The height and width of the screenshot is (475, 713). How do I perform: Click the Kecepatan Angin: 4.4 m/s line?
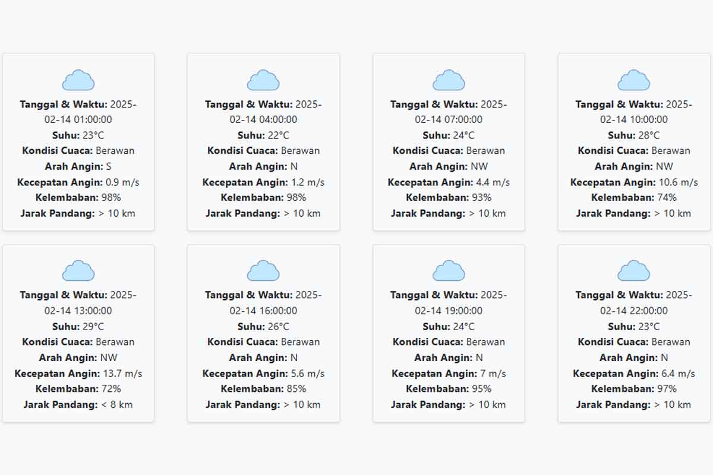(449, 182)
